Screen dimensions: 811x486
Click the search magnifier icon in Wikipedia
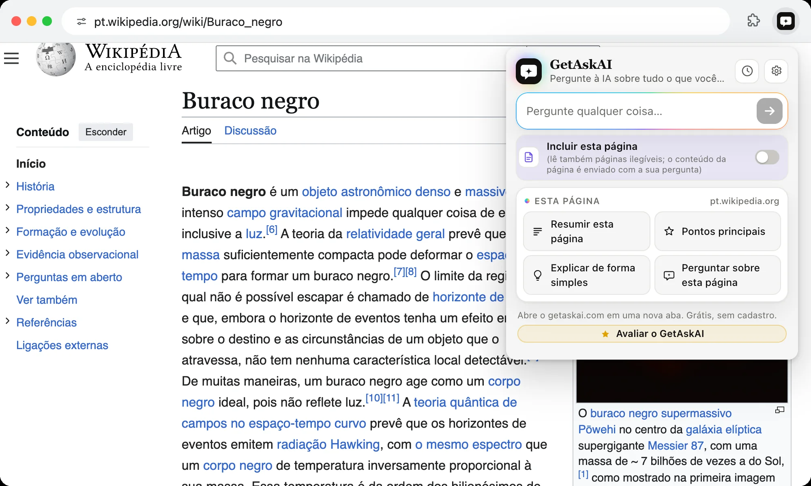pos(230,58)
